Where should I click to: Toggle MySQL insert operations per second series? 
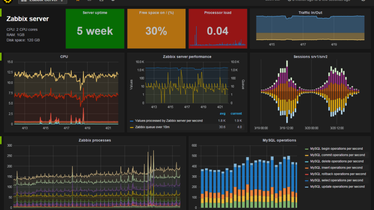(x=336, y=168)
